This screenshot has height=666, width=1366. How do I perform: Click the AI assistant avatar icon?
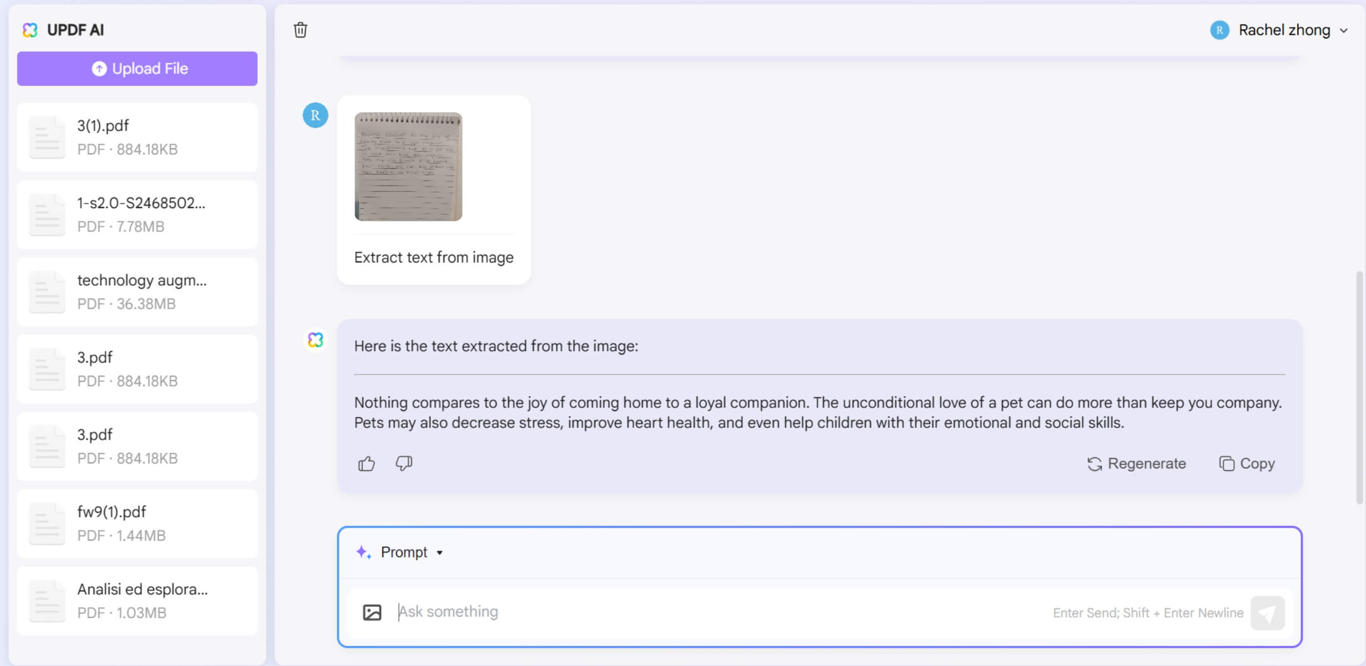click(315, 340)
